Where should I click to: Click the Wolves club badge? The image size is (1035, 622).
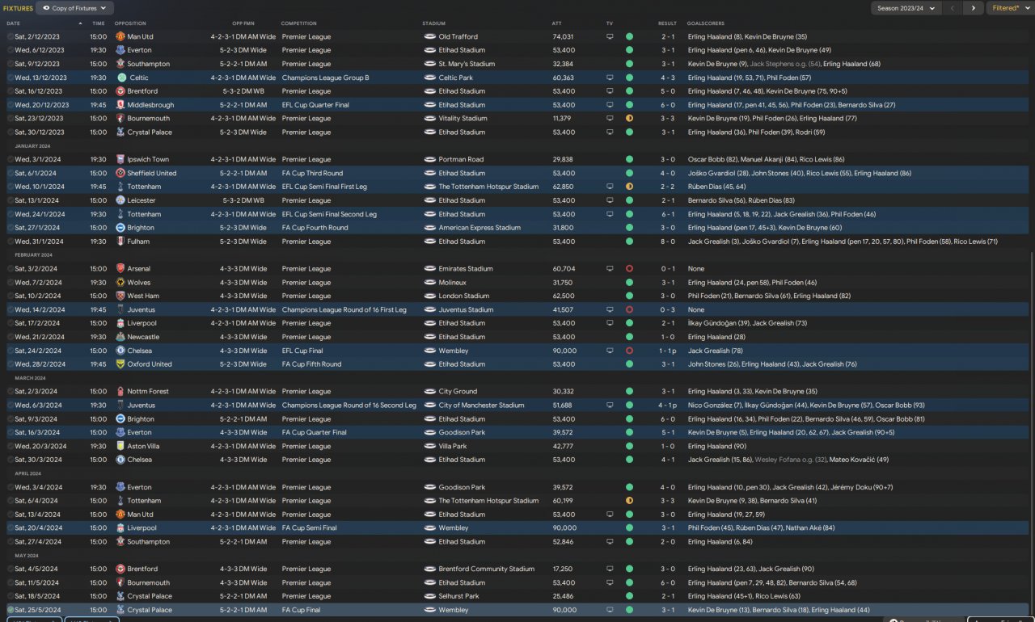pyautogui.click(x=120, y=283)
